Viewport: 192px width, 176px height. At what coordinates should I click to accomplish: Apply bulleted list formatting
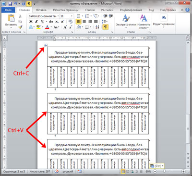click(78, 16)
